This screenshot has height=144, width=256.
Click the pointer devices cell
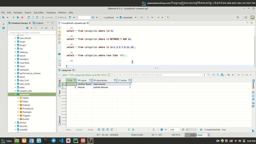tap(105, 87)
